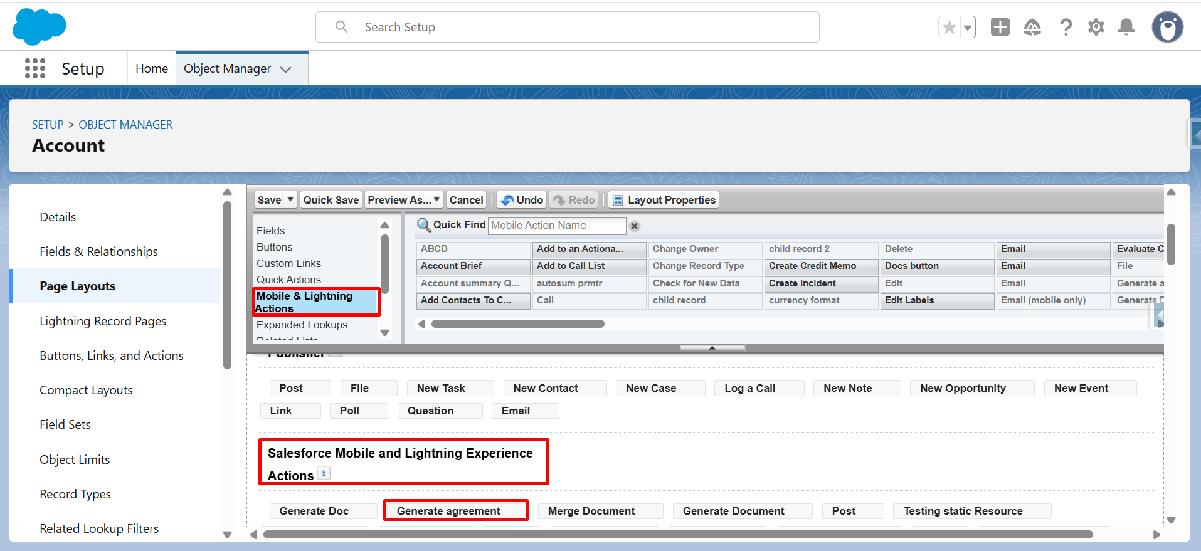Open the Notifications bell

[1126, 28]
